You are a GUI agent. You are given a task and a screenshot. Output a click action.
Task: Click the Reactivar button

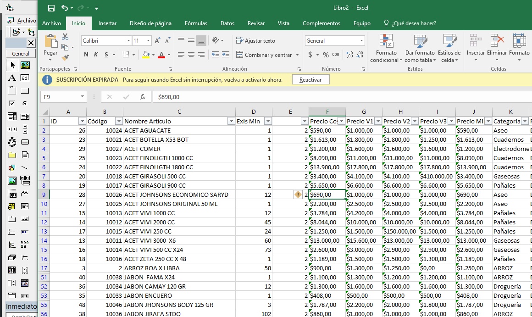310,80
